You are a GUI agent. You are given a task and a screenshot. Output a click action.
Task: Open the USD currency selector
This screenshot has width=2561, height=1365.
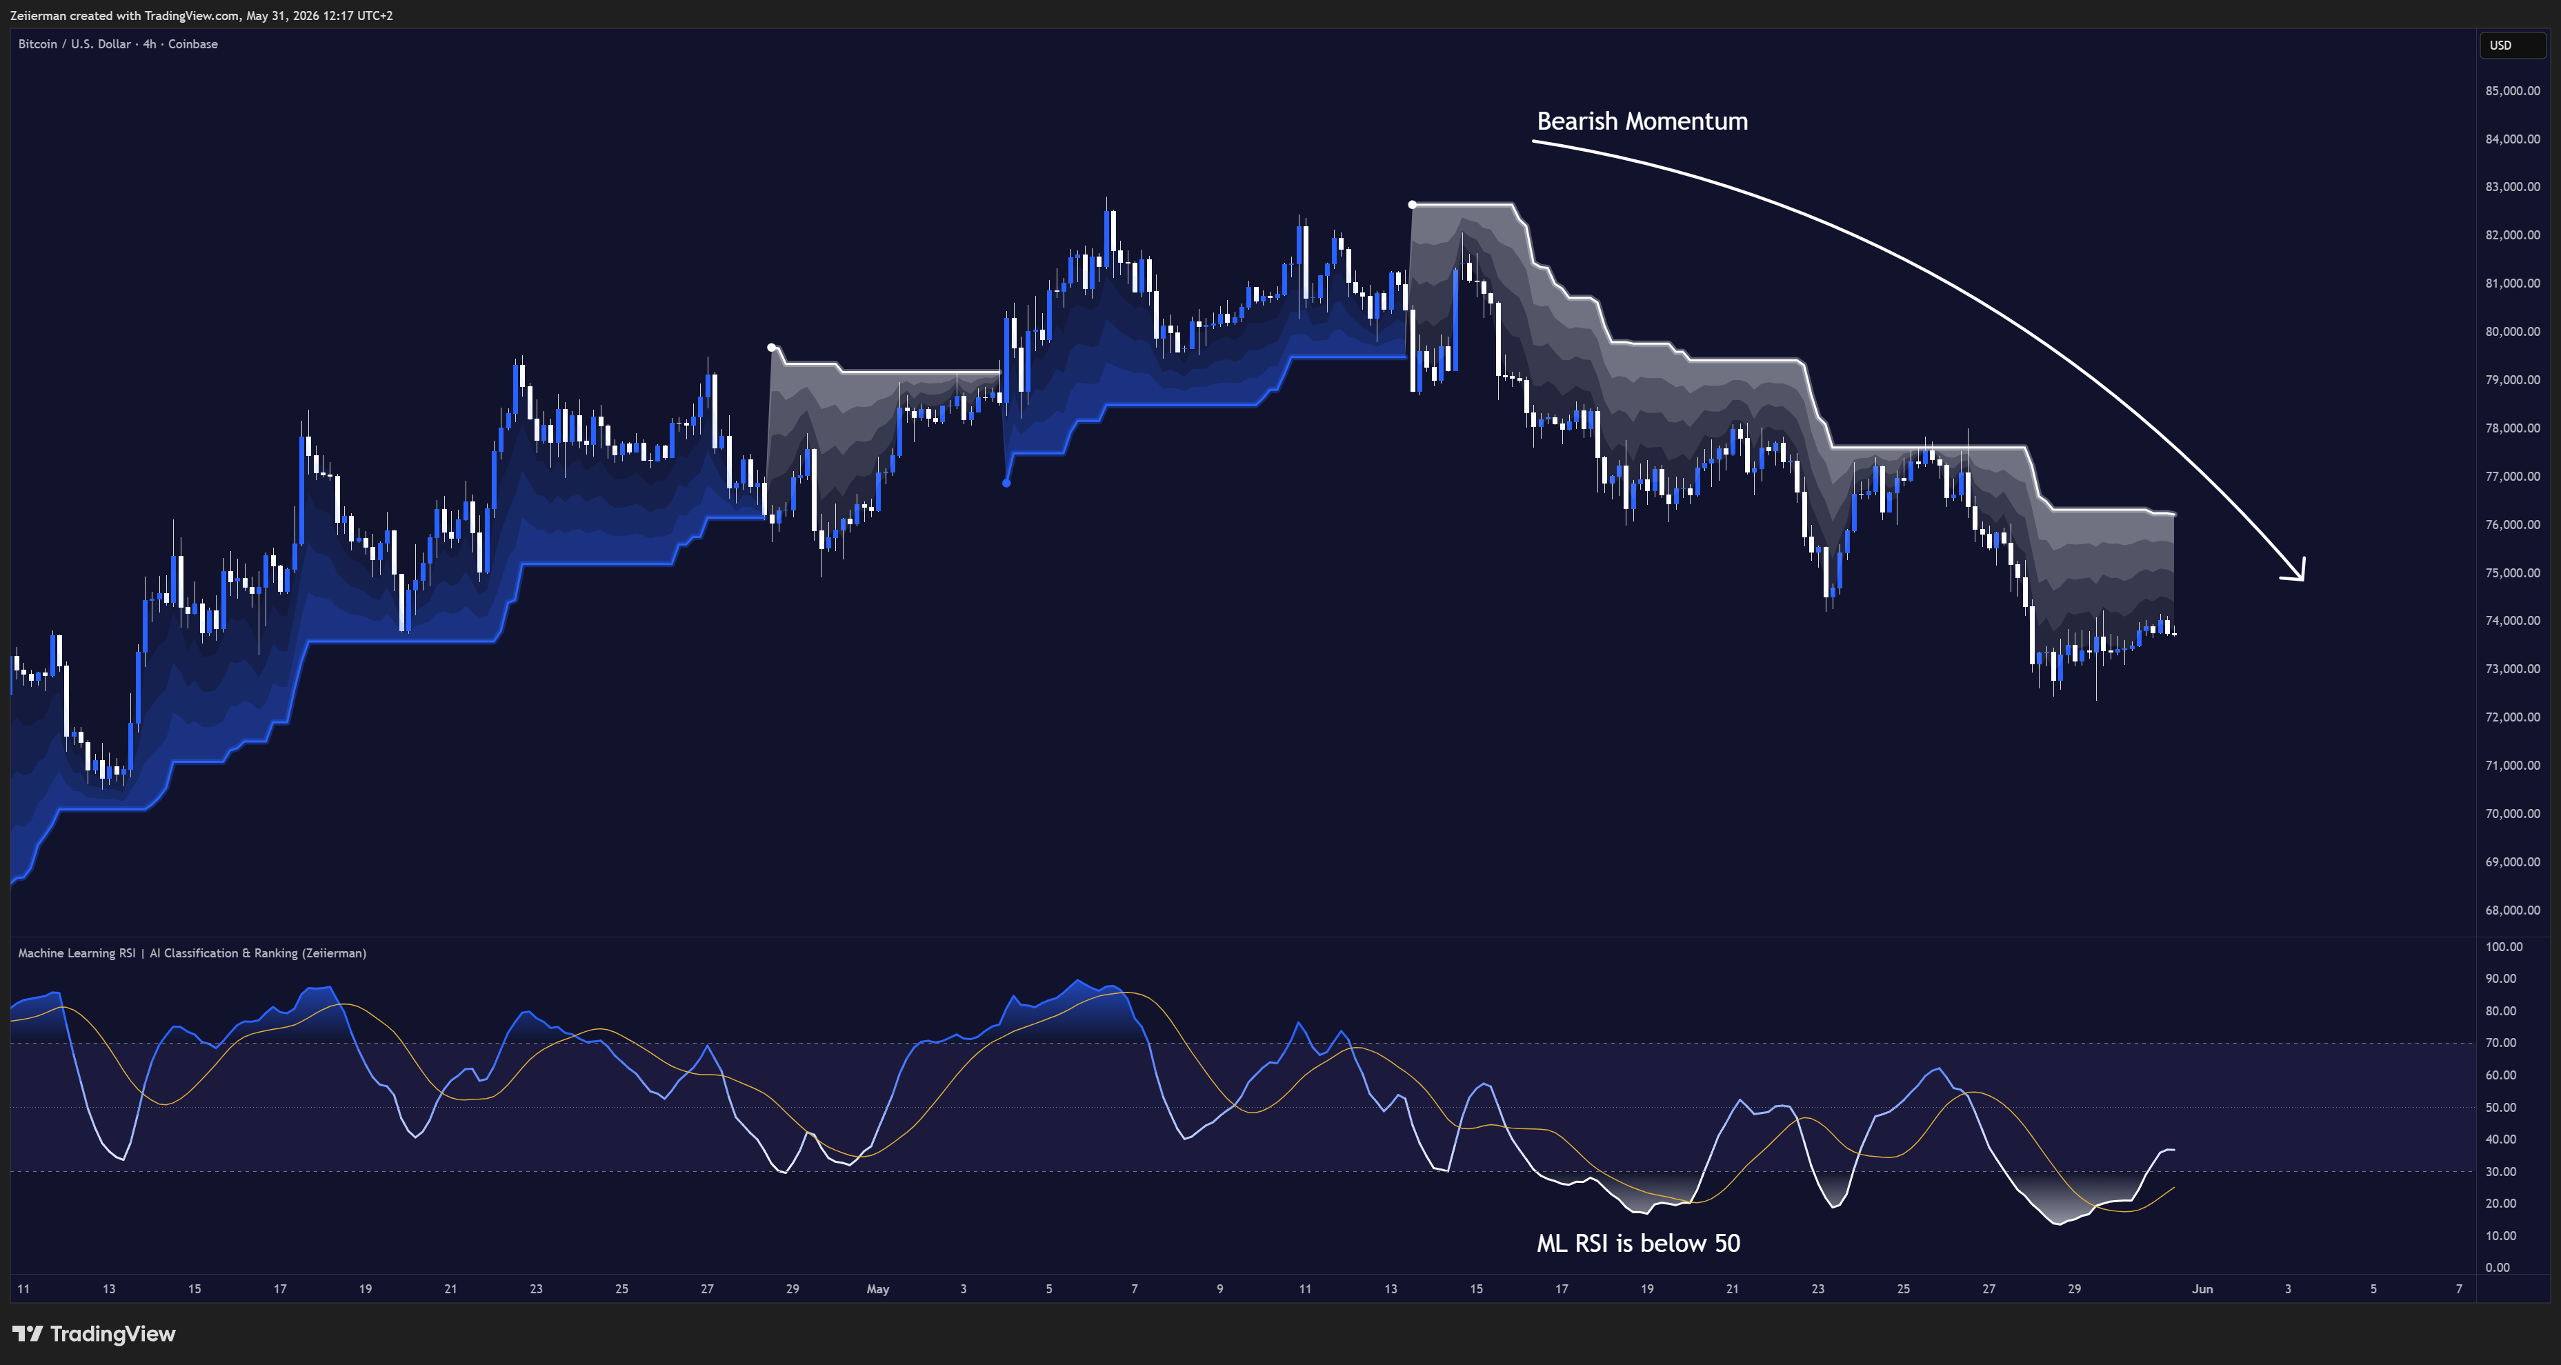(x=2511, y=45)
